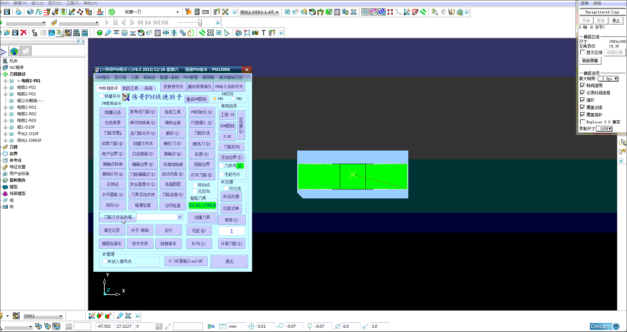The height and width of the screenshot is (332, 627).
Task: Click the crosshair tolerance icon in status bar
Action: coord(251,326)
